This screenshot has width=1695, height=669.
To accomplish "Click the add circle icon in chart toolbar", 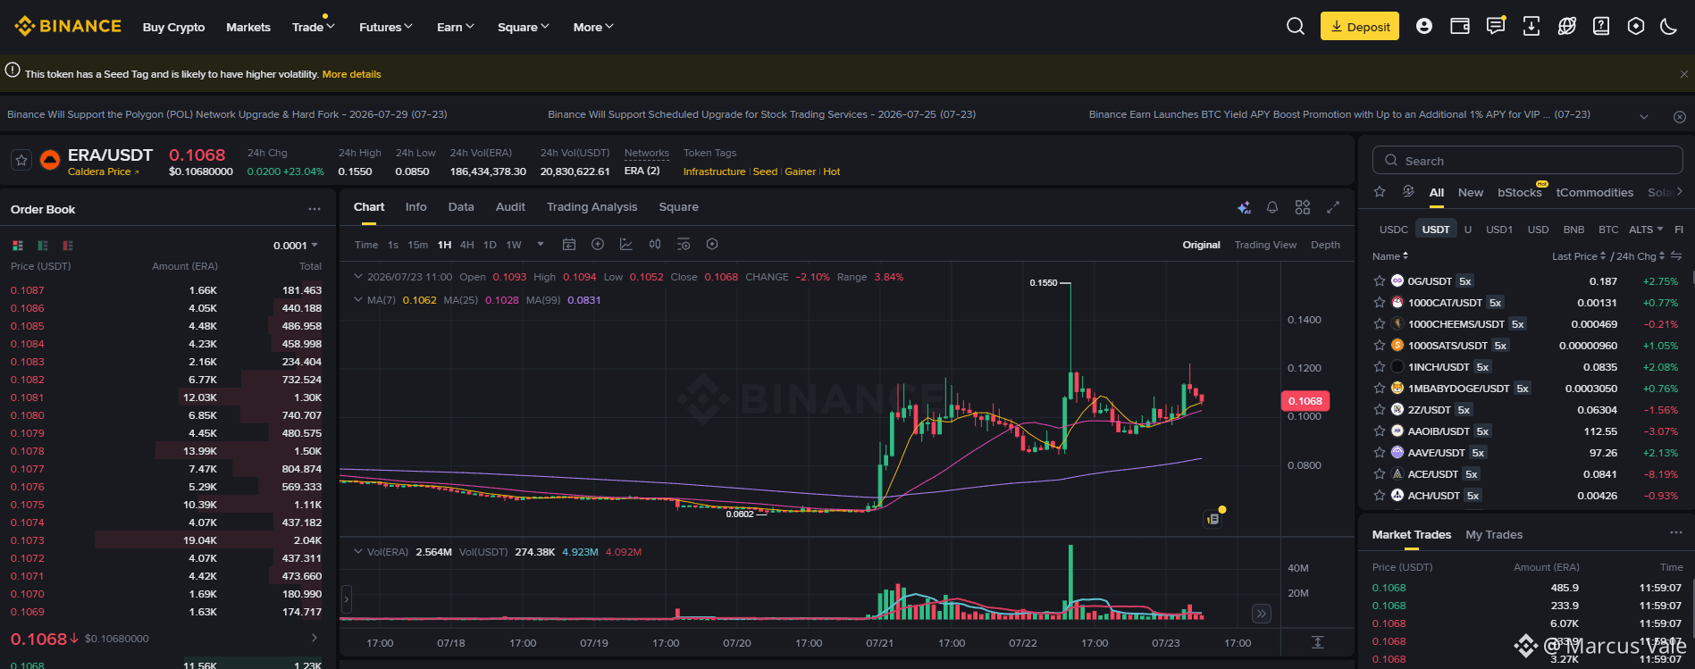I will (x=598, y=244).
